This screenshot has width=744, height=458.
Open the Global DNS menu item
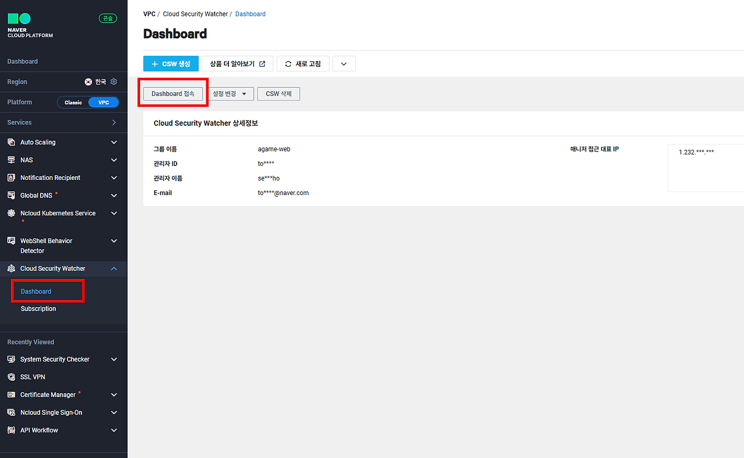click(37, 196)
